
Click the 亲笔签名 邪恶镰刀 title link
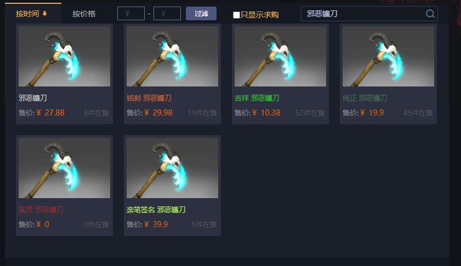click(x=156, y=210)
